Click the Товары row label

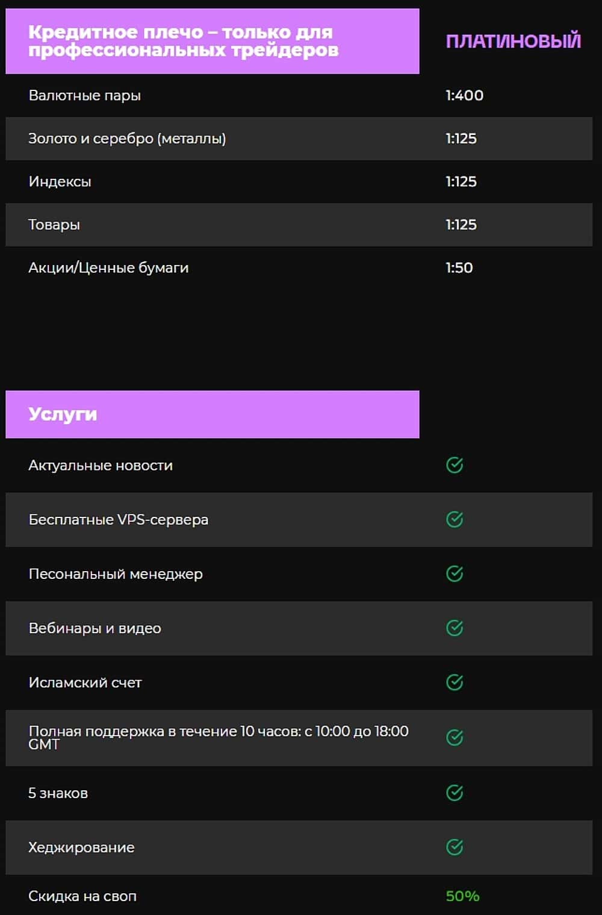(x=54, y=225)
